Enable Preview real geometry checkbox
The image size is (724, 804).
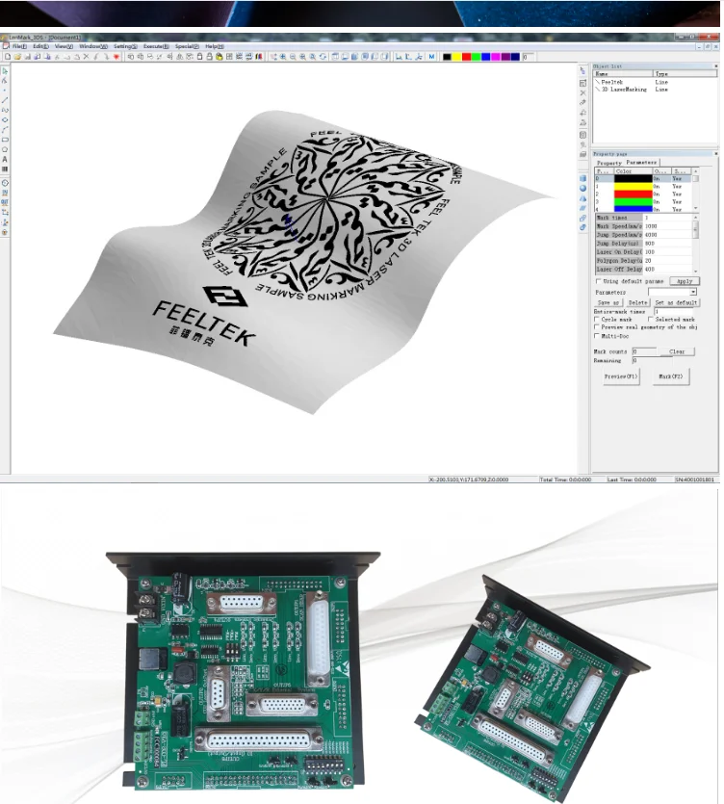coord(596,326)
